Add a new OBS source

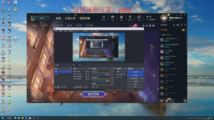(74, 87)
